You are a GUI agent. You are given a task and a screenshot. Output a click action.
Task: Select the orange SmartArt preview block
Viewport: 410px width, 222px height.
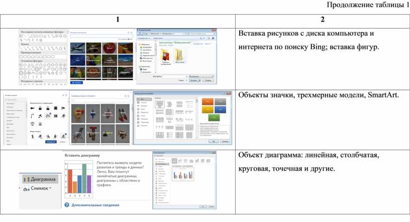pyautogui.click(x=208, y=101)
